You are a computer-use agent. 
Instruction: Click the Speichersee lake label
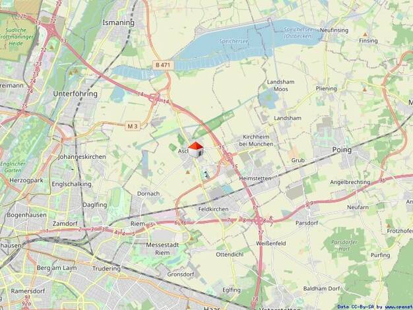tap(234, 42)
